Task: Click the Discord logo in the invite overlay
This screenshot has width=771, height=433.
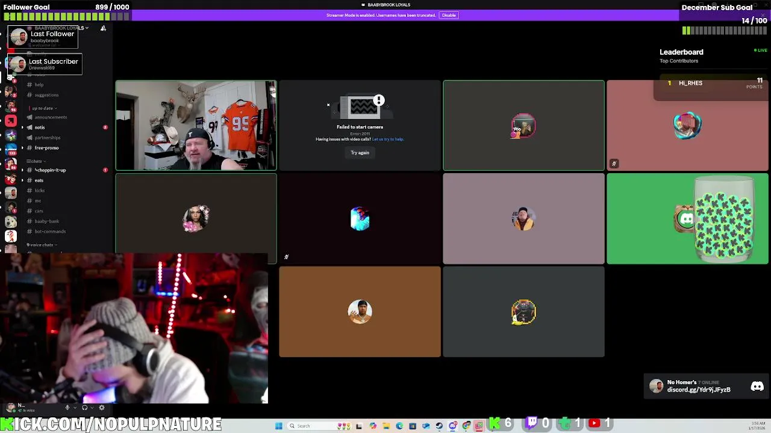Action: [757, 387]
